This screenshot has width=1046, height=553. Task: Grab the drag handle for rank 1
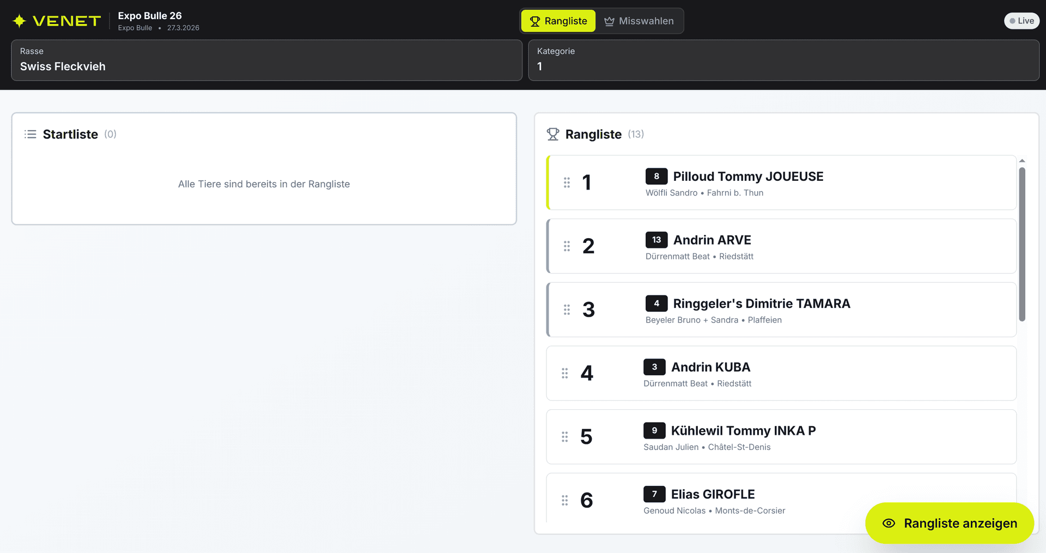pos(567,183)
